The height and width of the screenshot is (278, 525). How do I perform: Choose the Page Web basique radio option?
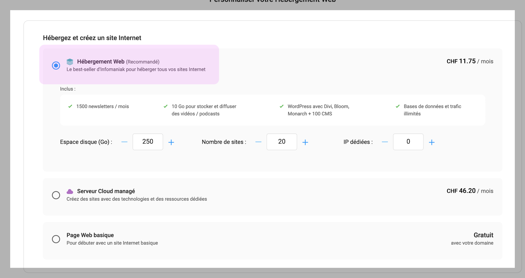[56, 239]
